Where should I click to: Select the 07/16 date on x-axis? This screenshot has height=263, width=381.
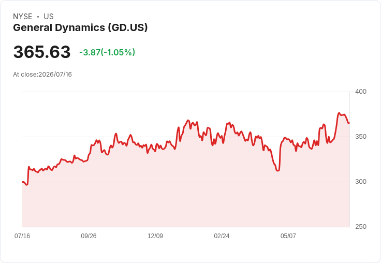[22, 236]
